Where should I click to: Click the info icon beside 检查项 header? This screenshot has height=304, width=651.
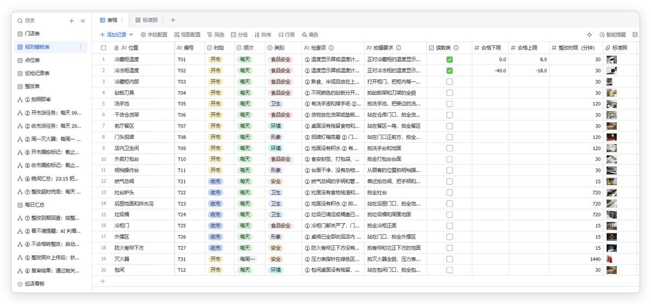tap(331, 48)
